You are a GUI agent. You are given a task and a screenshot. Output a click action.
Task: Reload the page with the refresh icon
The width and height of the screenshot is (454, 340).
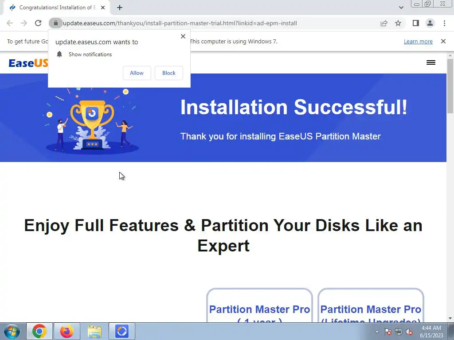pos(38,23)
